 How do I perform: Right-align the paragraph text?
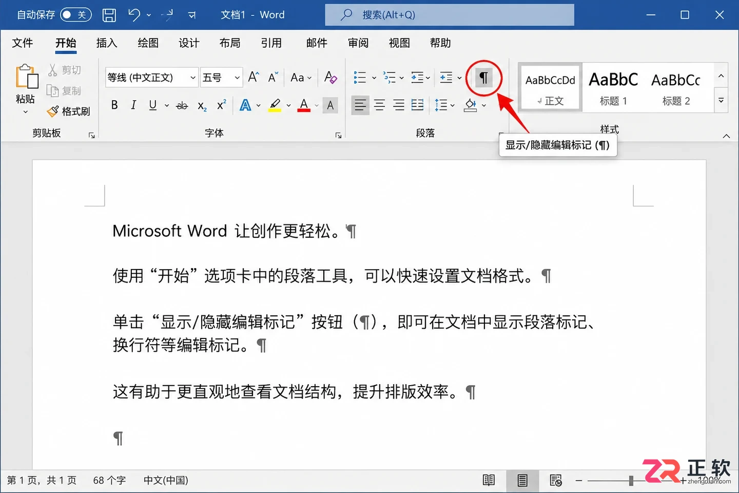click(x=399, y=105)
